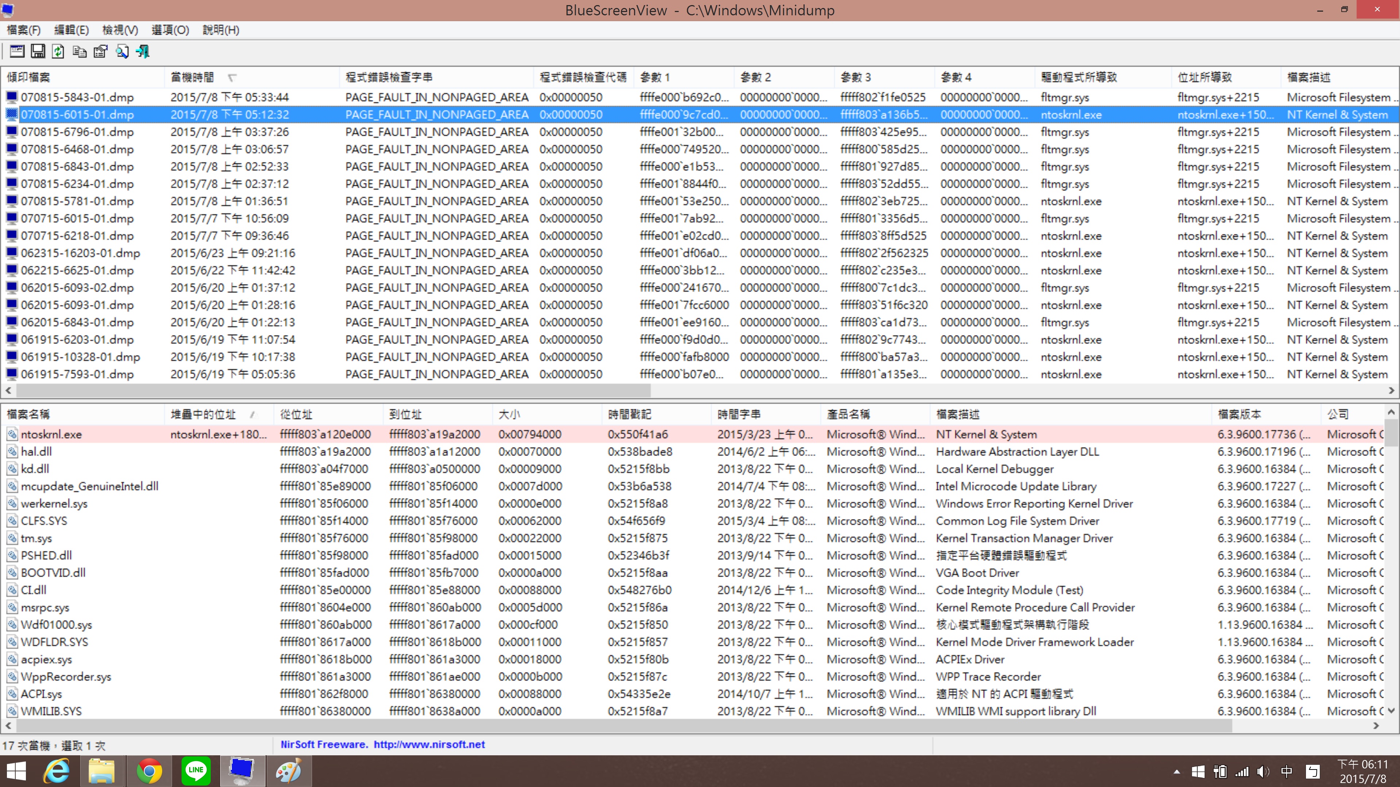Show hidden tray icons arrow
This screenshot has width=1400, height=787.
click(1177, 772)
